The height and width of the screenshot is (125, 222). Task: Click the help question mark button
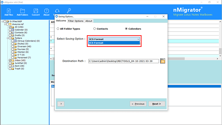(x=61, y=104)
